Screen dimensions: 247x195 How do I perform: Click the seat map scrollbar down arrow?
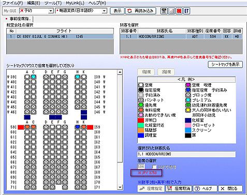[120, 187]
